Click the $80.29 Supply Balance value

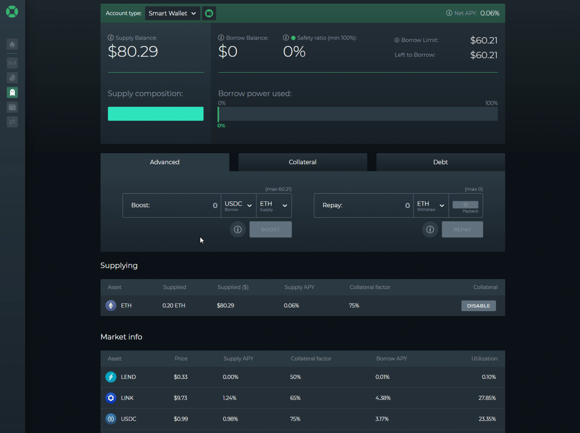tap(133, 51)
